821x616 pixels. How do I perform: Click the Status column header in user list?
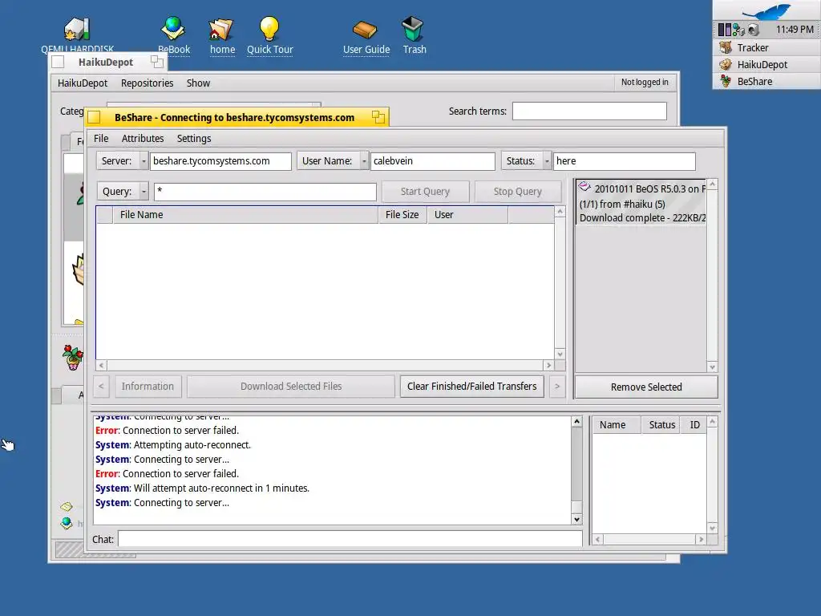pyautogui.click(x=661, y=425)
